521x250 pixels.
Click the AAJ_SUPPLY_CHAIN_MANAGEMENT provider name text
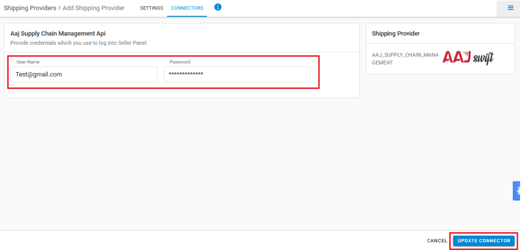[405, 58]
